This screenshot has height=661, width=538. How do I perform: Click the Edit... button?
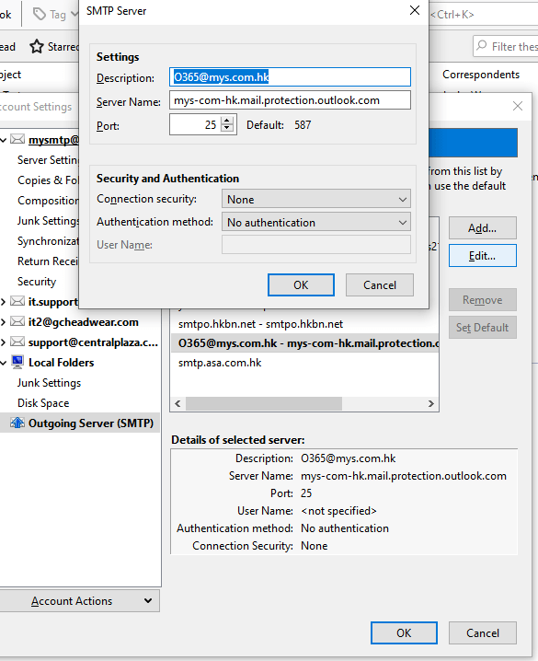click(483, 255)
